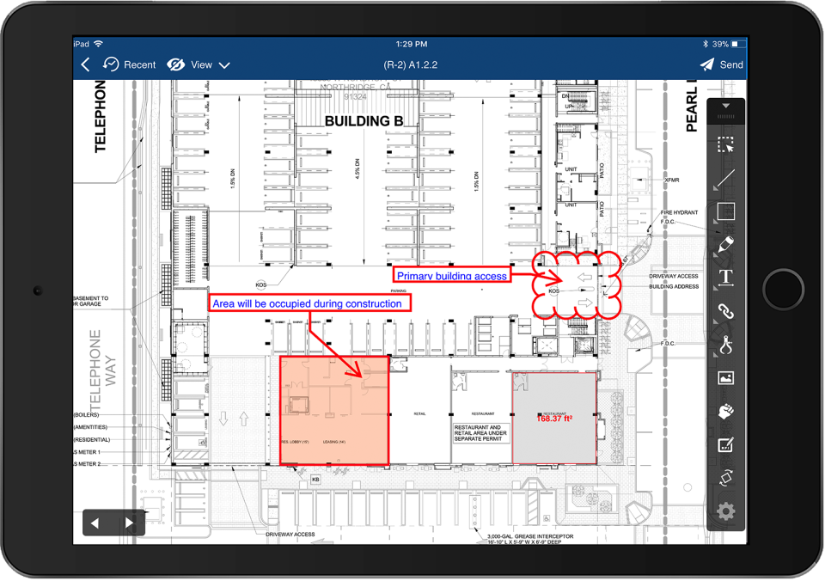Select the line drawing tool
This screenshot has width=825, height=581.
tap(725, 178)
